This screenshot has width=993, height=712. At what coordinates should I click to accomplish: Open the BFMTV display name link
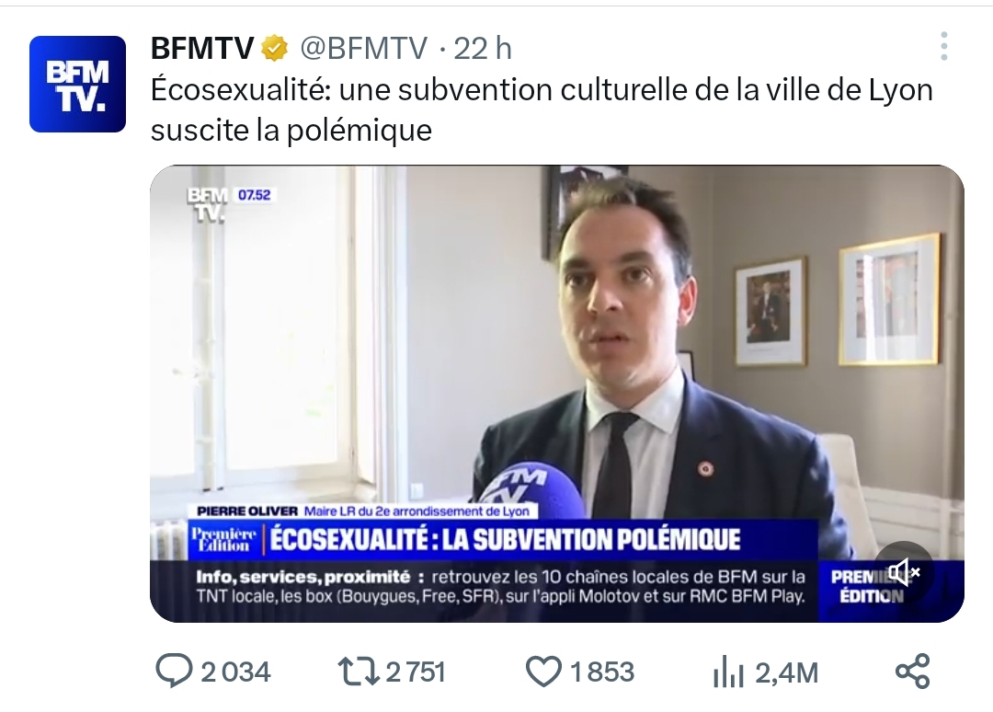pyautogui.click(x=202, y=48)
